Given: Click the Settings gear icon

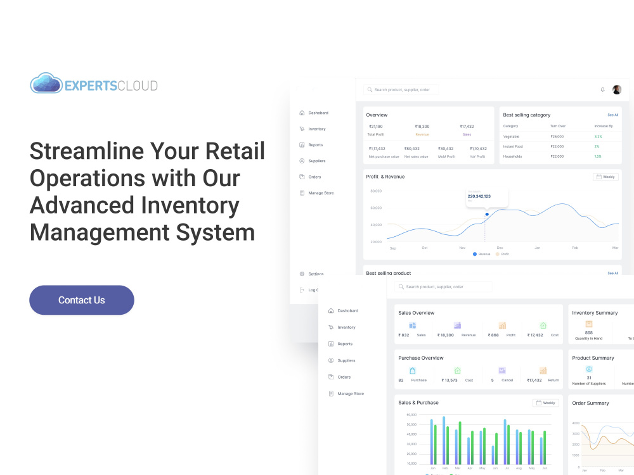Looking at the screenshot, I should (x=302, y=274).
